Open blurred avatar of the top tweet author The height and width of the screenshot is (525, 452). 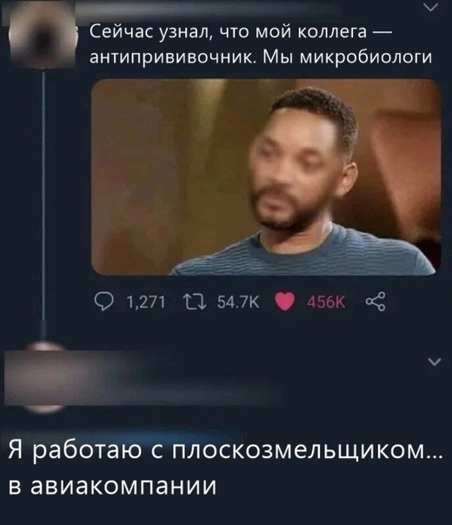pyautogui.click(x=42, y=36)
